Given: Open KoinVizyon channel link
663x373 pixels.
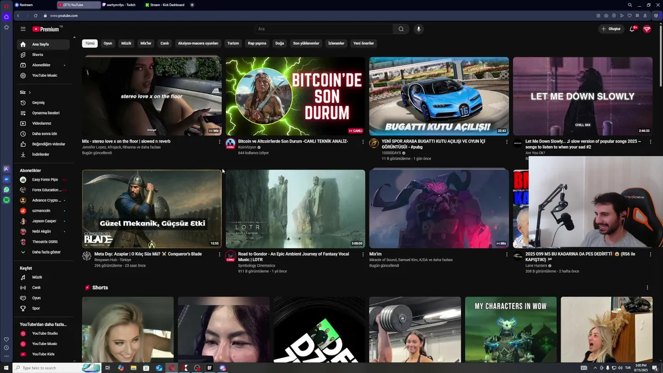Looking at the screenshot, I should pos(247,147).
